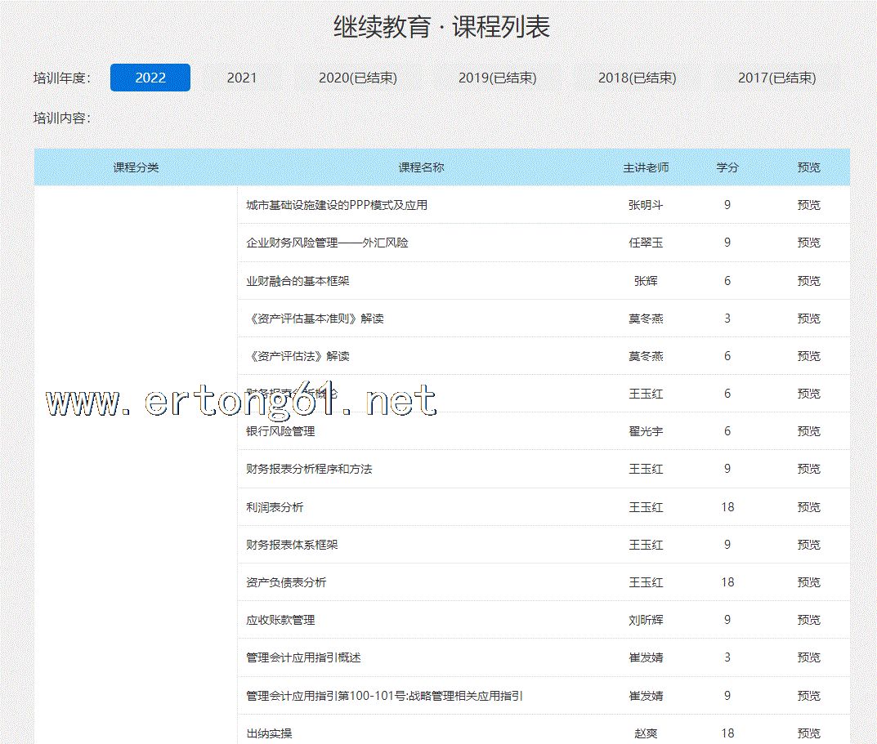This screenshot has width=877, height=744.
Task: Open preview for 财务报表分析程序和方法
Action: (x=808, y=469)
